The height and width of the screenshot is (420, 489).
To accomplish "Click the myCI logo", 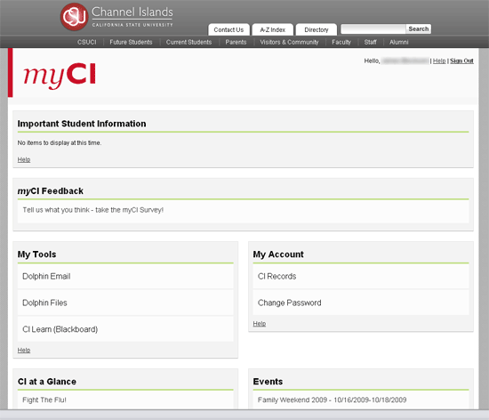I will (x=60, y=76).
